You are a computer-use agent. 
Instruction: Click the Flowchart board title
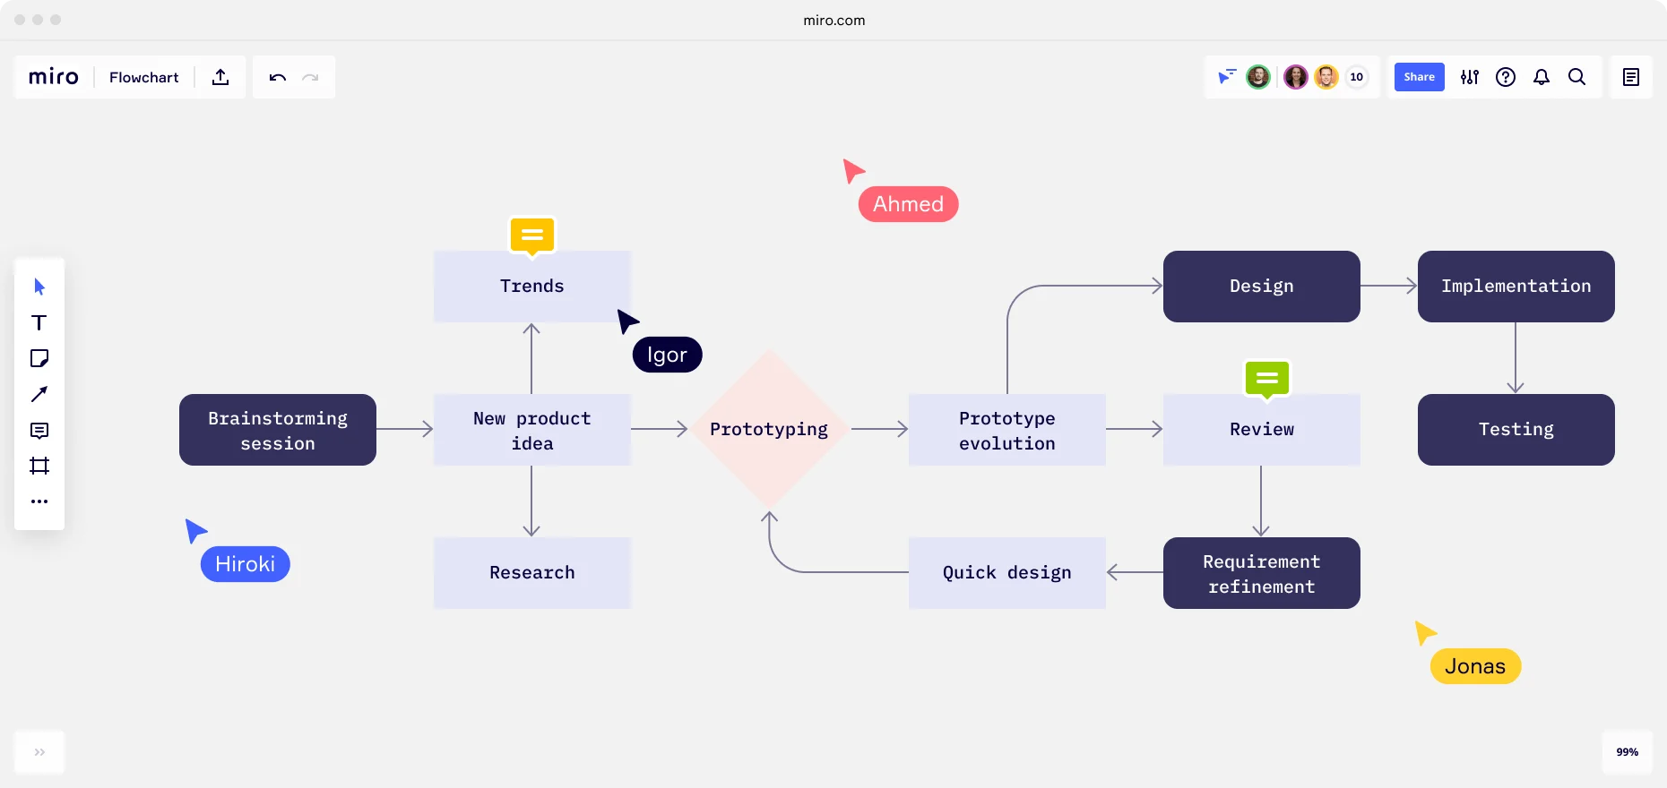[x=144, y=77]
